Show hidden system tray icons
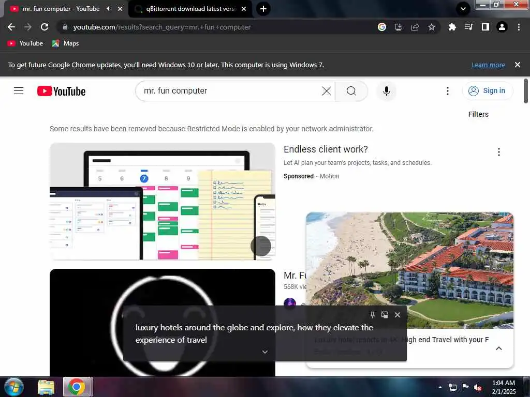This screenshot has height=397, width=530. [440, 387]
